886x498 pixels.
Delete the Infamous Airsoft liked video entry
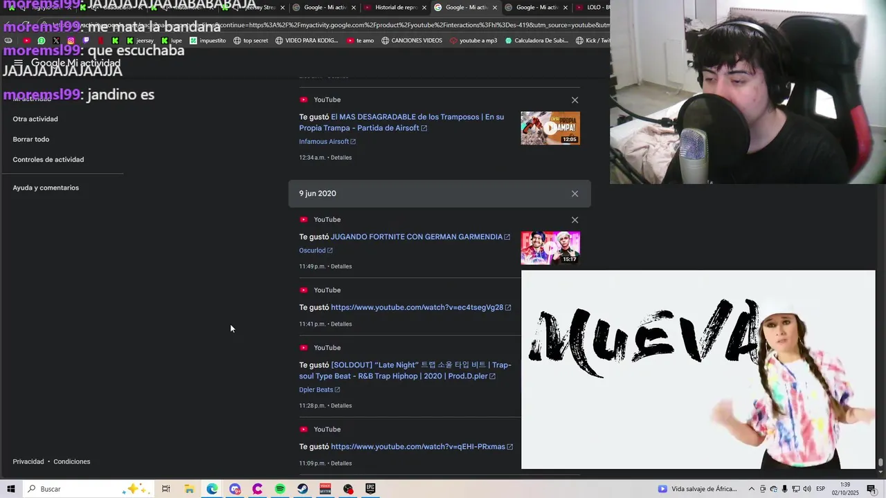click(x=575, y=100)
